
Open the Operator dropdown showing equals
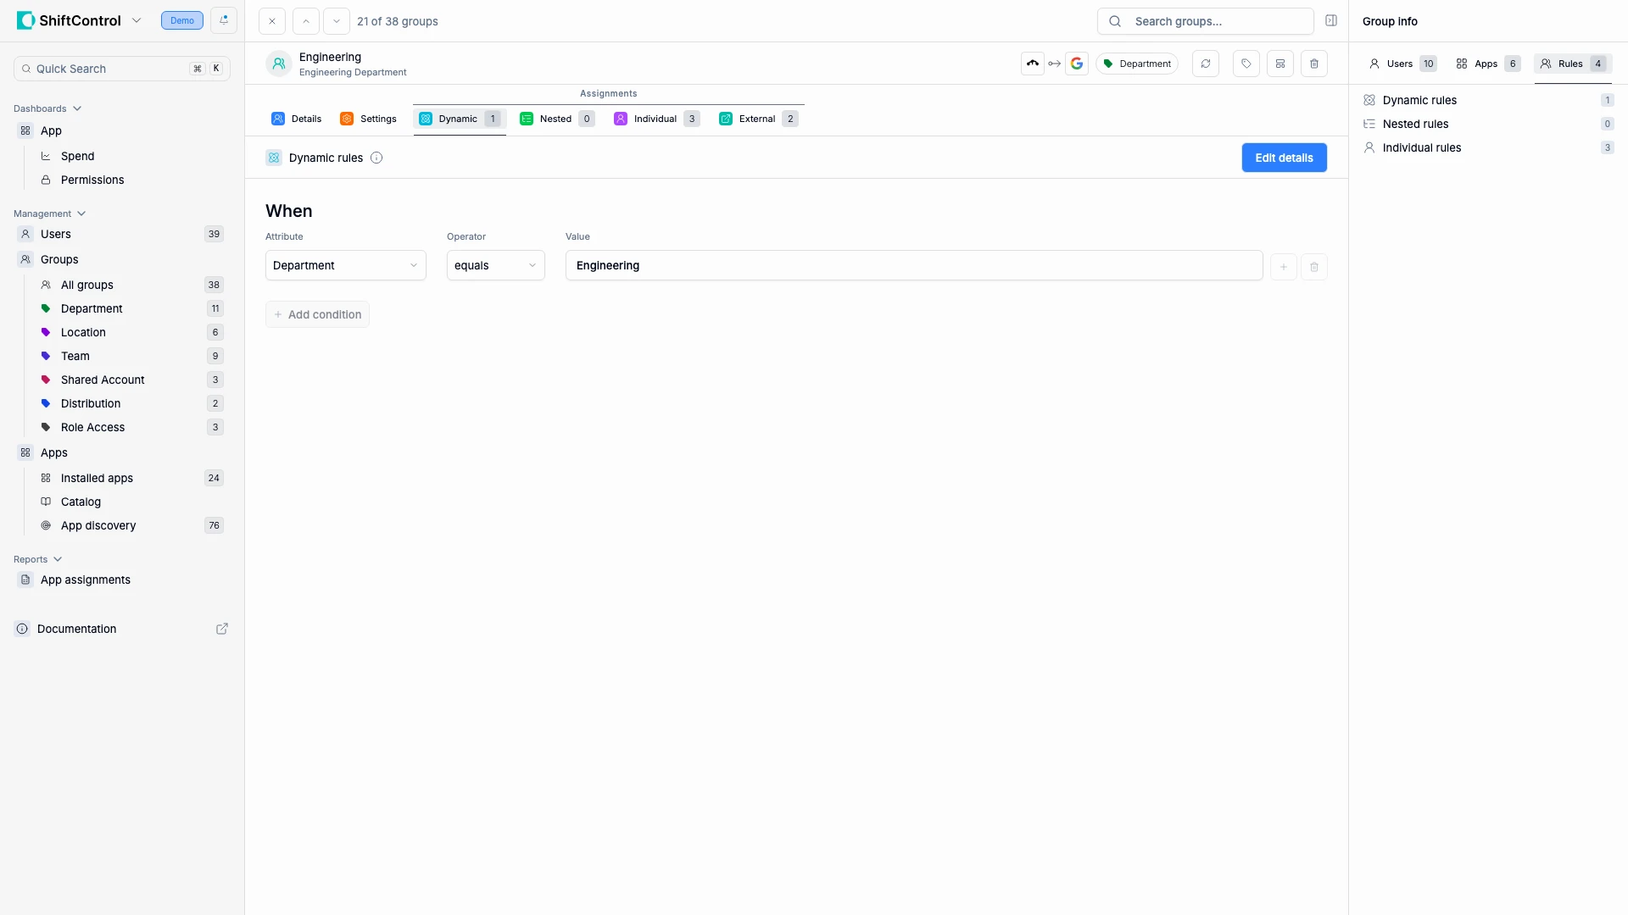click(494, 265)
